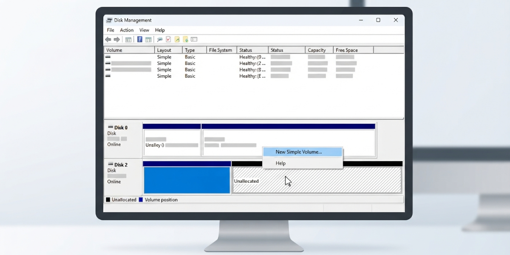Viewport: 510px width, 255px height.
Task: Click the blue Volume position legend swatch
Action: (x=141, y=200)
